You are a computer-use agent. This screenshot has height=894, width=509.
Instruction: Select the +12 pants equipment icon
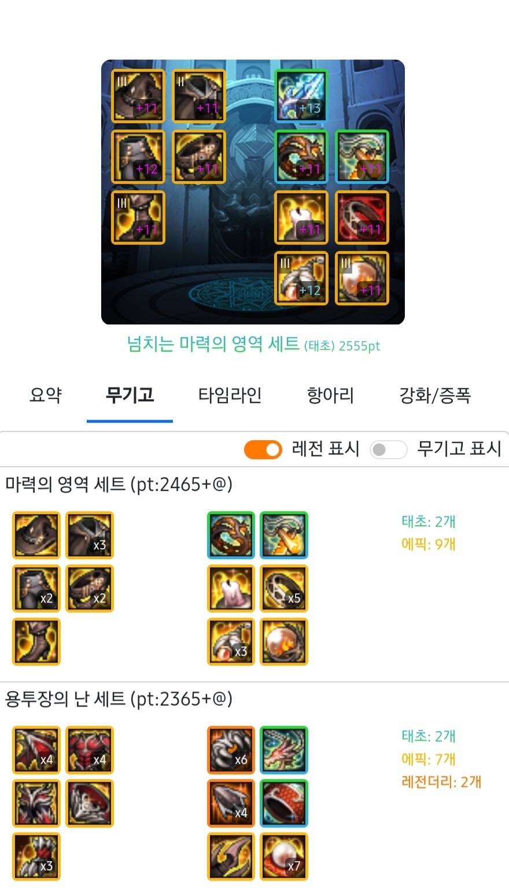coord(138,157)
